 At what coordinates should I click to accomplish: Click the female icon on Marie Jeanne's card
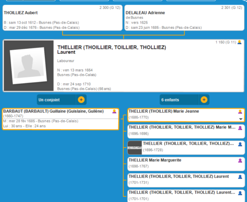coord(240,112)
